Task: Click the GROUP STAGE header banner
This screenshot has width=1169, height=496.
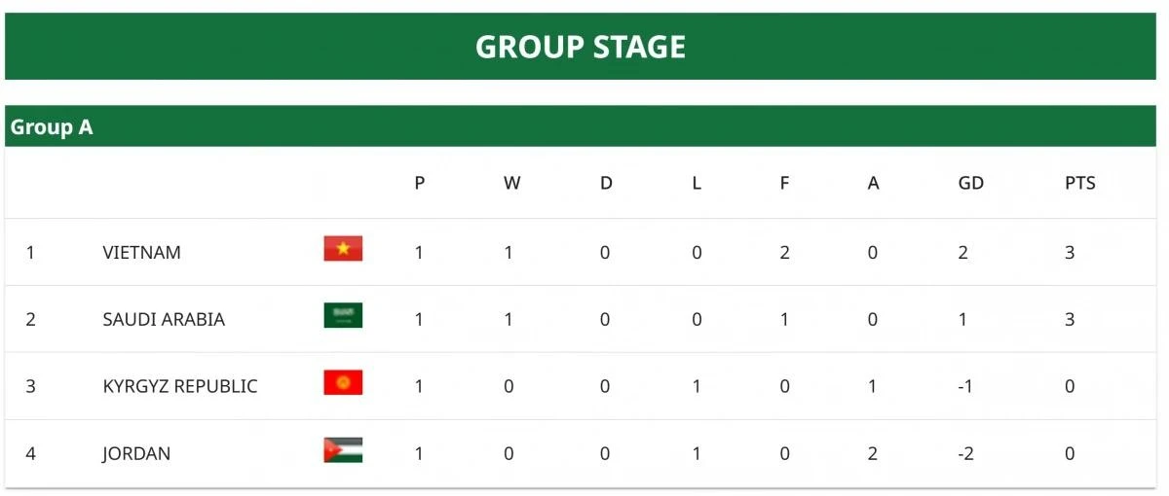Action: point(581,47)
